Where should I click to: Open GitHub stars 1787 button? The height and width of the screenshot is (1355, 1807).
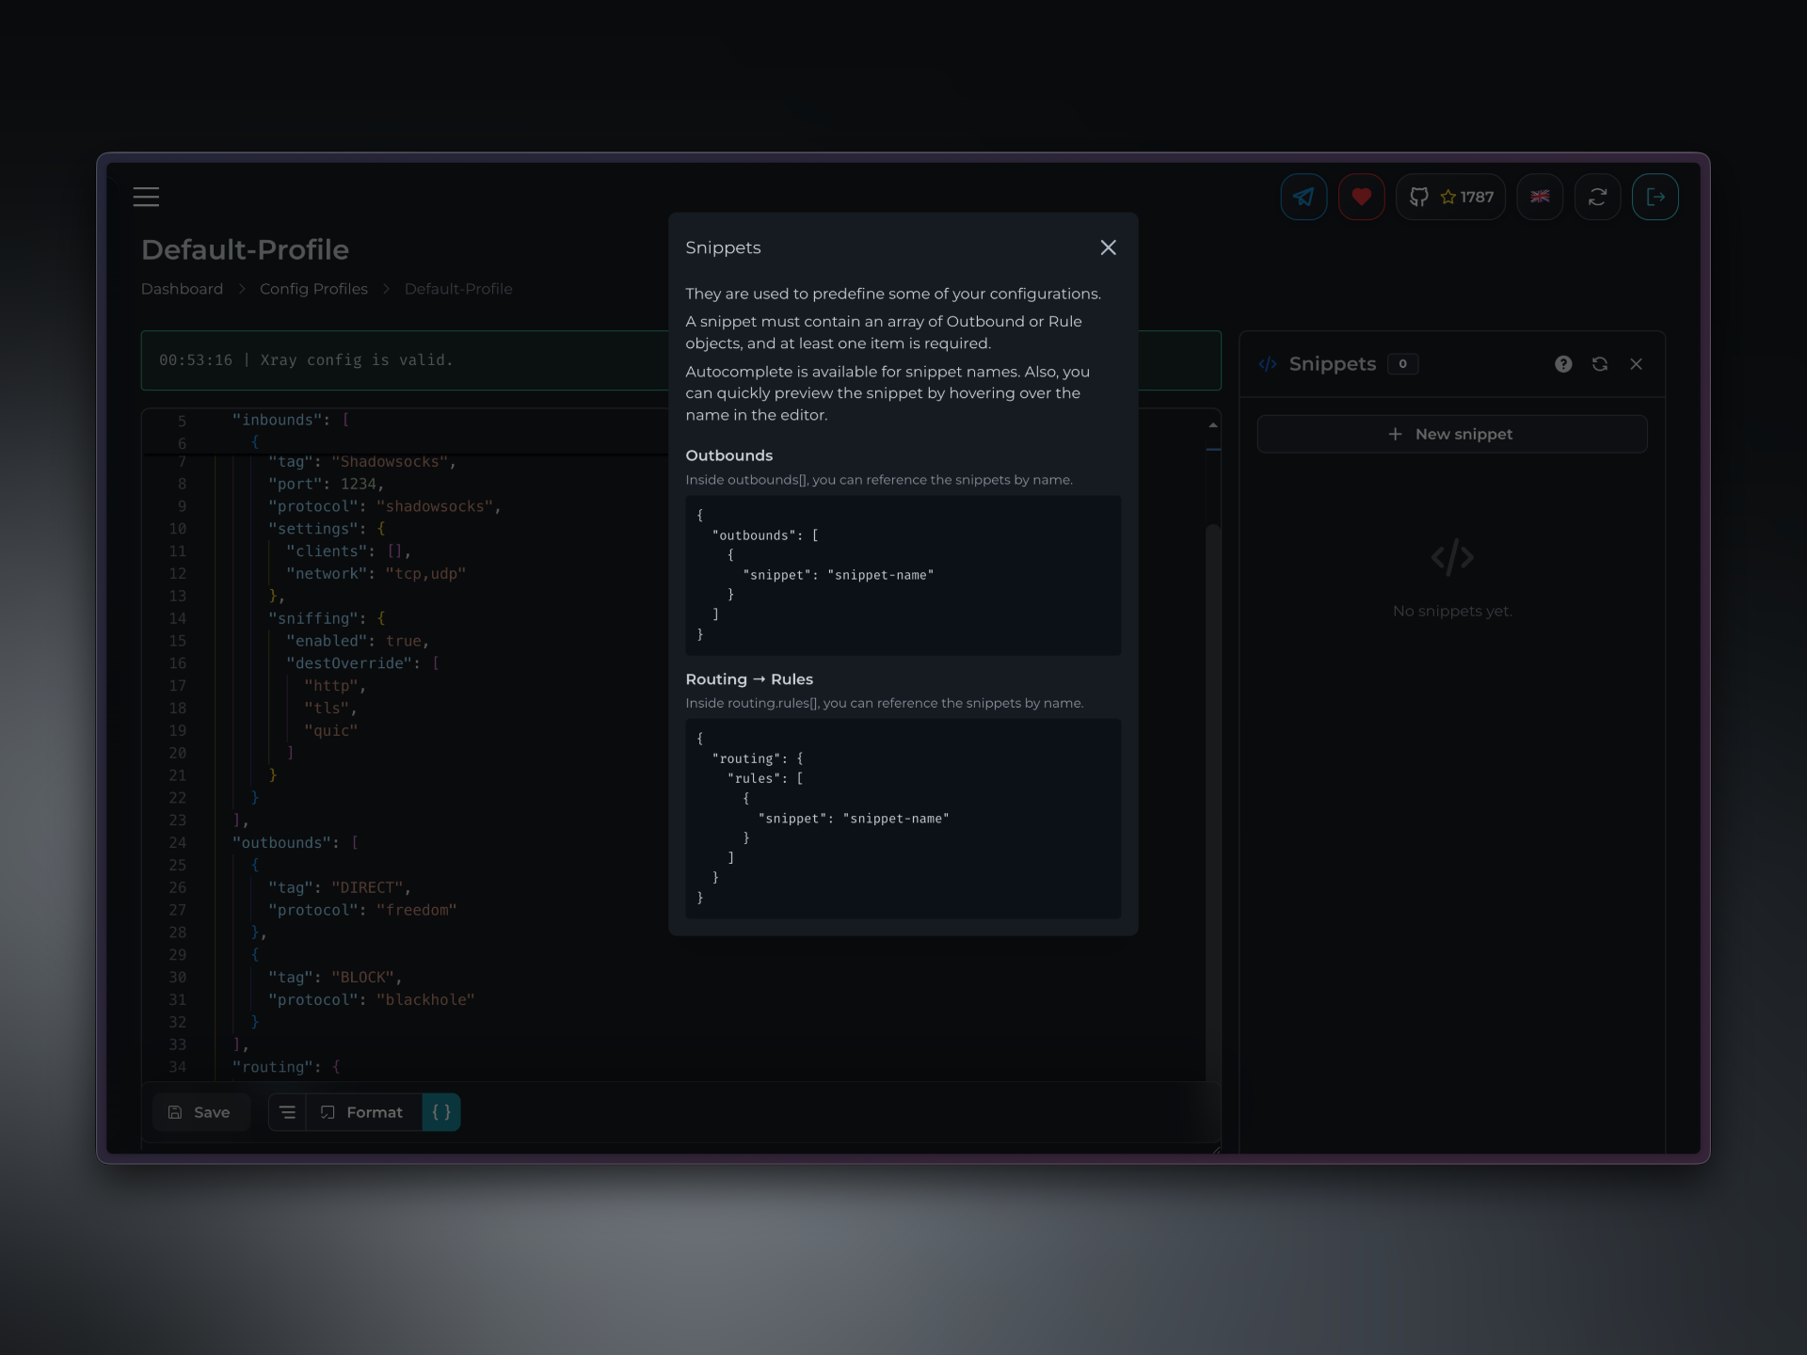[x=1450, y=197]
